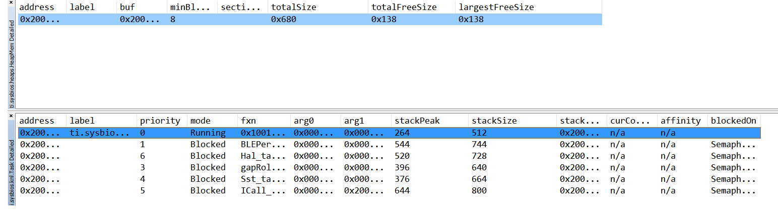This screenshot has height=213, width=778.
Task: Sort tasks by mode column
Action: coord(201,121)
